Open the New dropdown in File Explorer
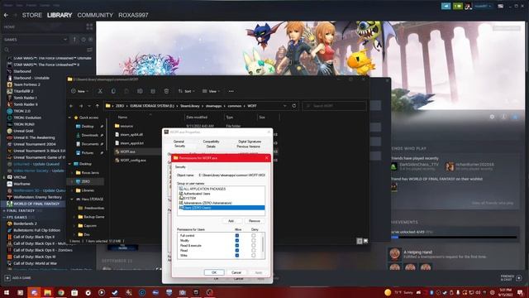529x298 pixels. [79, 91]
